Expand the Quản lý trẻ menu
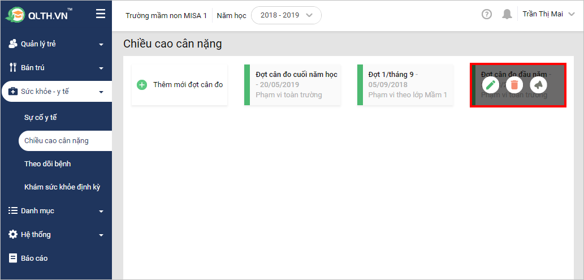The height and width of the screenshot is (280, 584). [55, 44]
